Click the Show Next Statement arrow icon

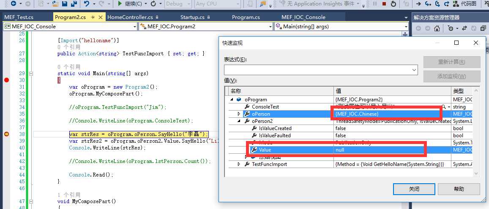pos(418,4)
